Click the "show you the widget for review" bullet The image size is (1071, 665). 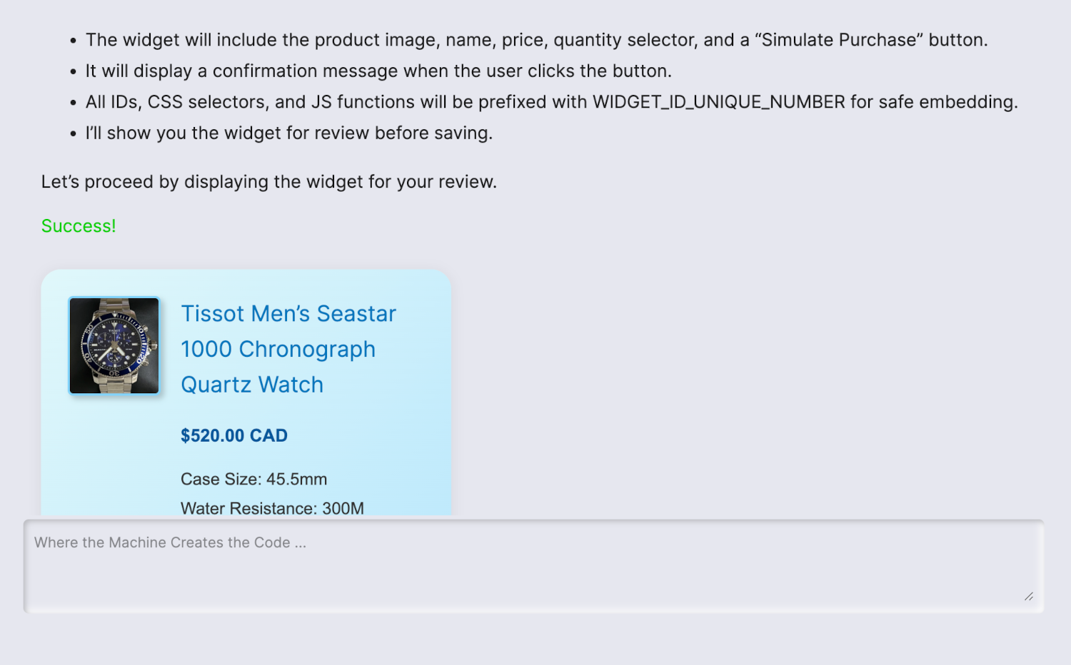(x=288, y=133)
